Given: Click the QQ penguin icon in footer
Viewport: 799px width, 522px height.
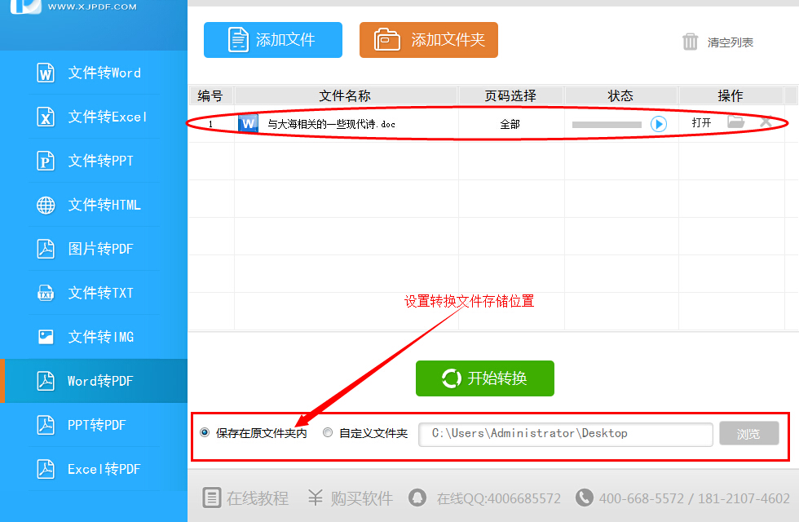Looking at the screenshot, I should [x=417, y=498].
